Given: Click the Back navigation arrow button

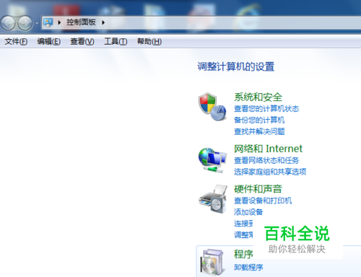Looking at the screenshot, I should [x=8, y=23].
